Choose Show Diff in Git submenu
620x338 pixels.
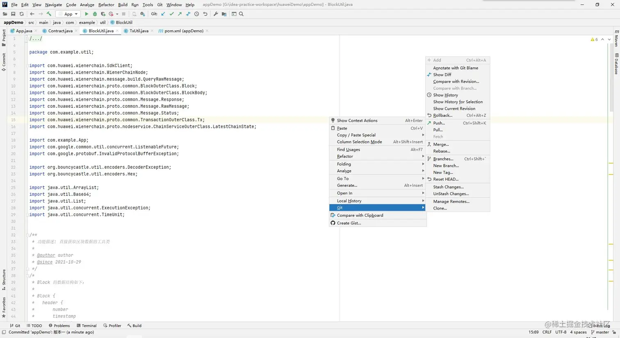[x=458, y=75]
